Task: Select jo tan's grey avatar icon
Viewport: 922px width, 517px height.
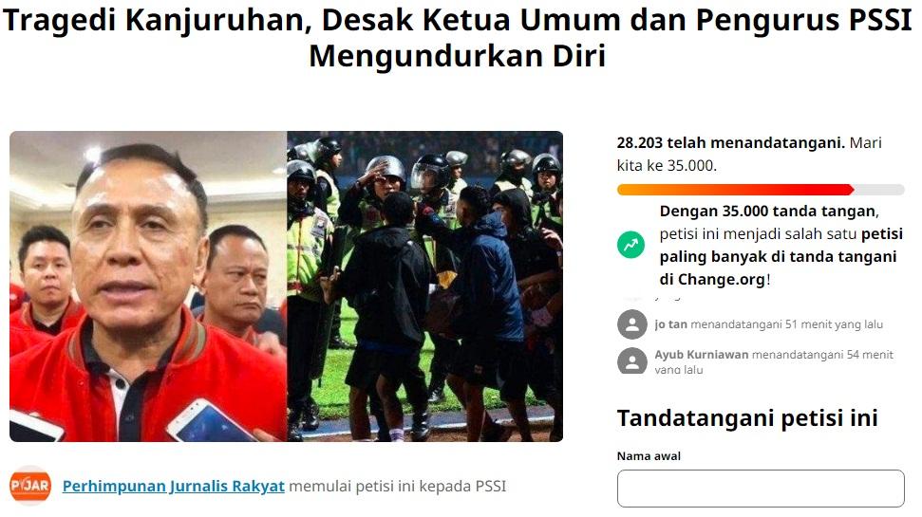Action: 632,324
